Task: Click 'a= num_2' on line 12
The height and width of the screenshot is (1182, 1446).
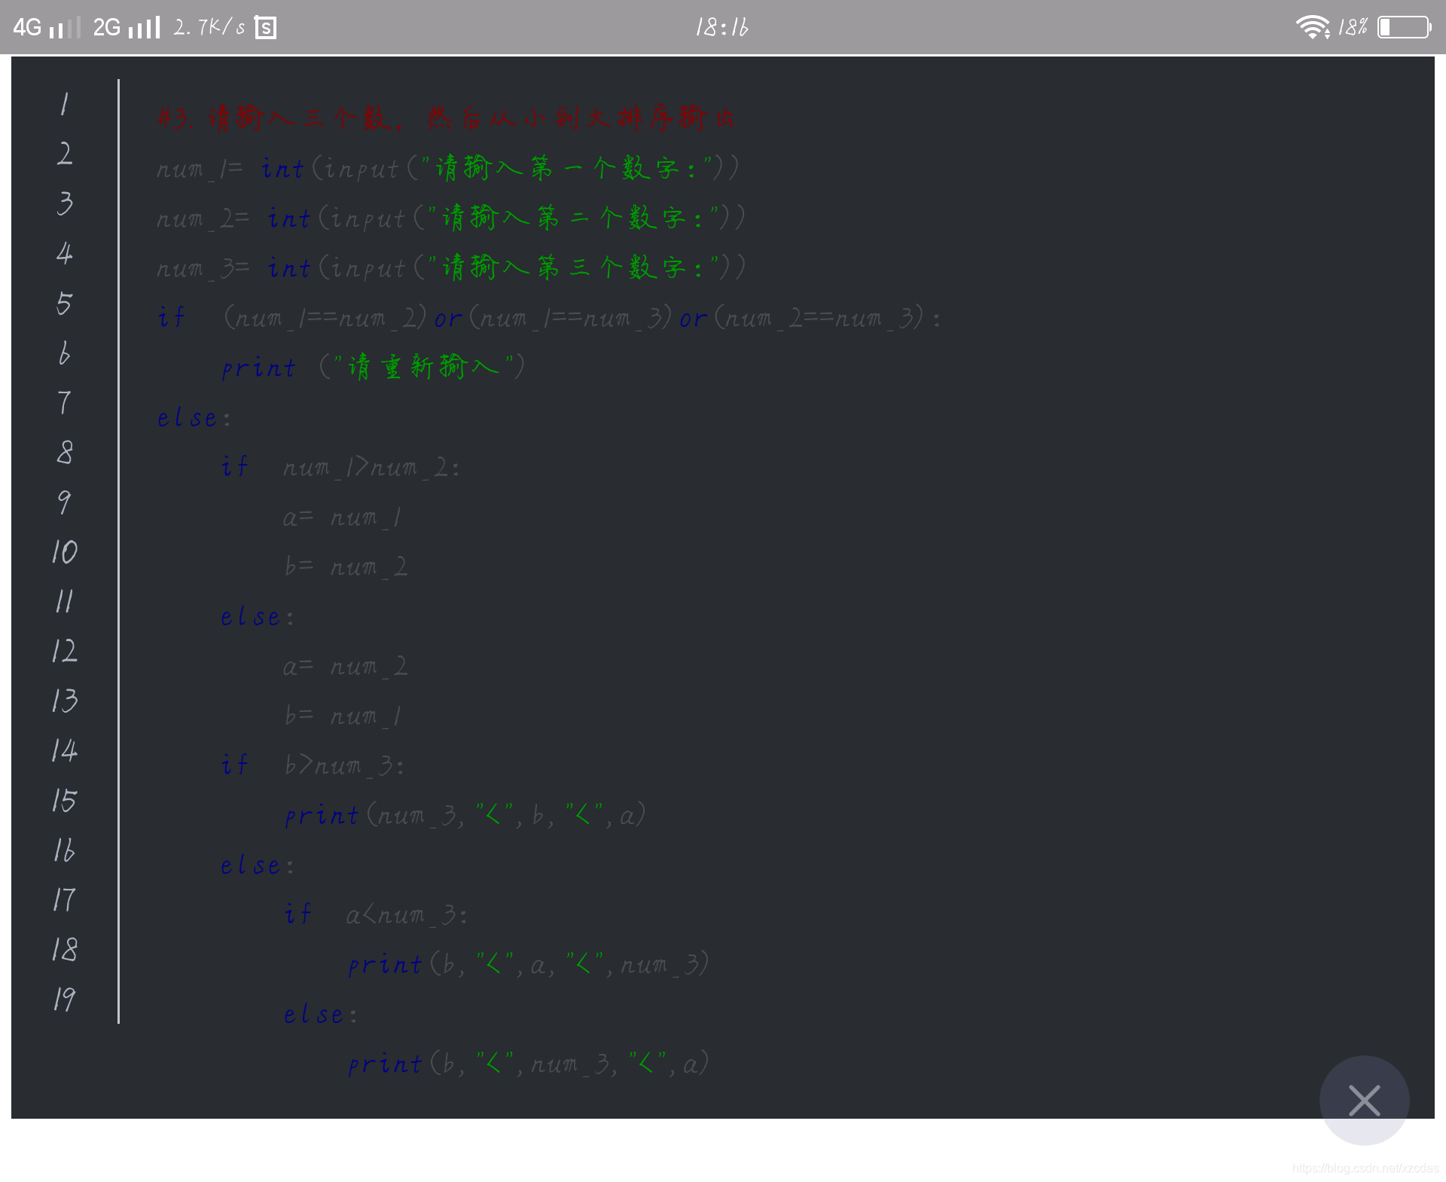Action: [346, 666]
